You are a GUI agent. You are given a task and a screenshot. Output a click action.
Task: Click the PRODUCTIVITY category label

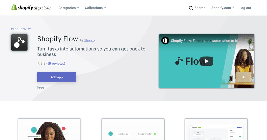click(x=21, y=29)
